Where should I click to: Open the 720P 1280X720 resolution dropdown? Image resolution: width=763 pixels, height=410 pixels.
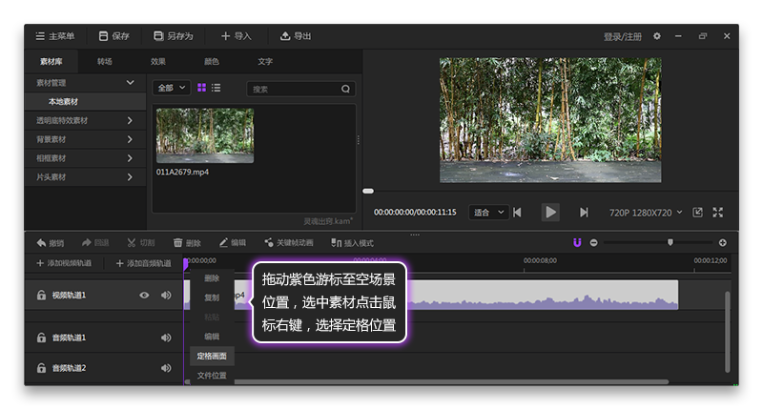point(646,212)
